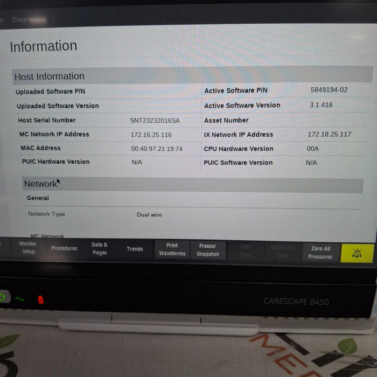The image size is (377, 377).
Task: Click the Uploaded Software Version label
Action: coord(58,106)
